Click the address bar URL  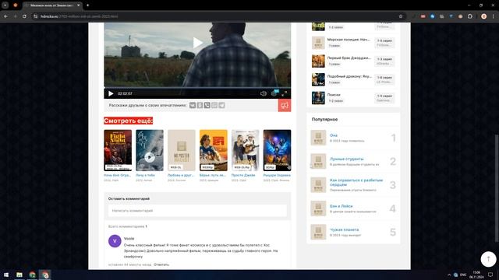click(80, 16)
